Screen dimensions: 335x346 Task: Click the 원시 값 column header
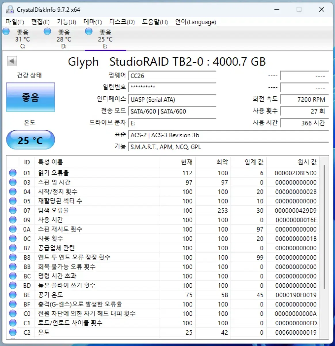293,162
